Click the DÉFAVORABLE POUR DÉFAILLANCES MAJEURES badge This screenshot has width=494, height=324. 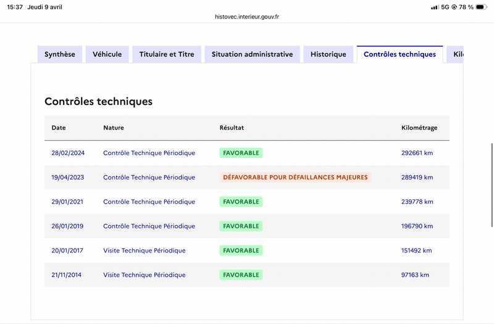295,177
